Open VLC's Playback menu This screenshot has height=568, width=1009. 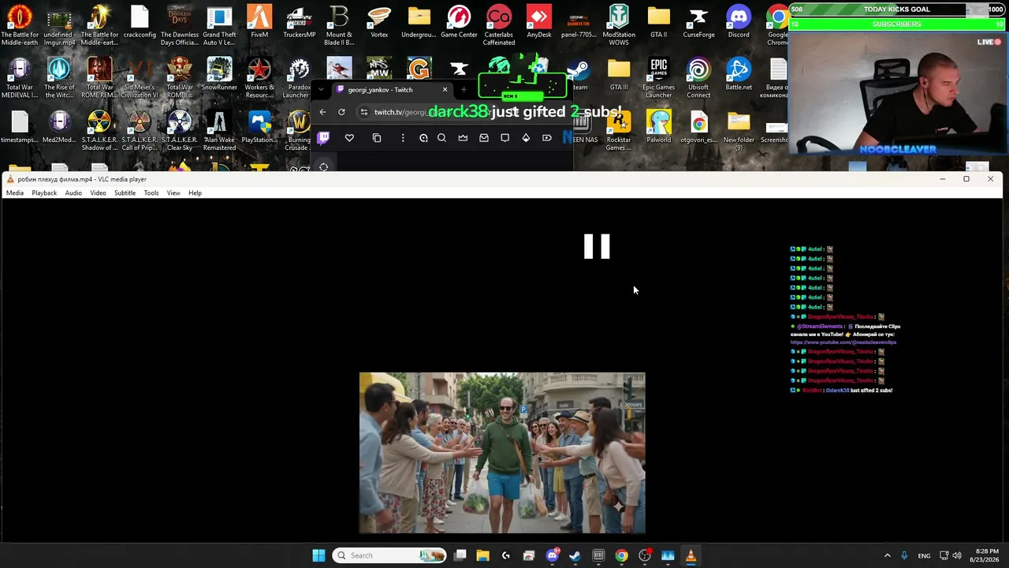tap(44, 193)
